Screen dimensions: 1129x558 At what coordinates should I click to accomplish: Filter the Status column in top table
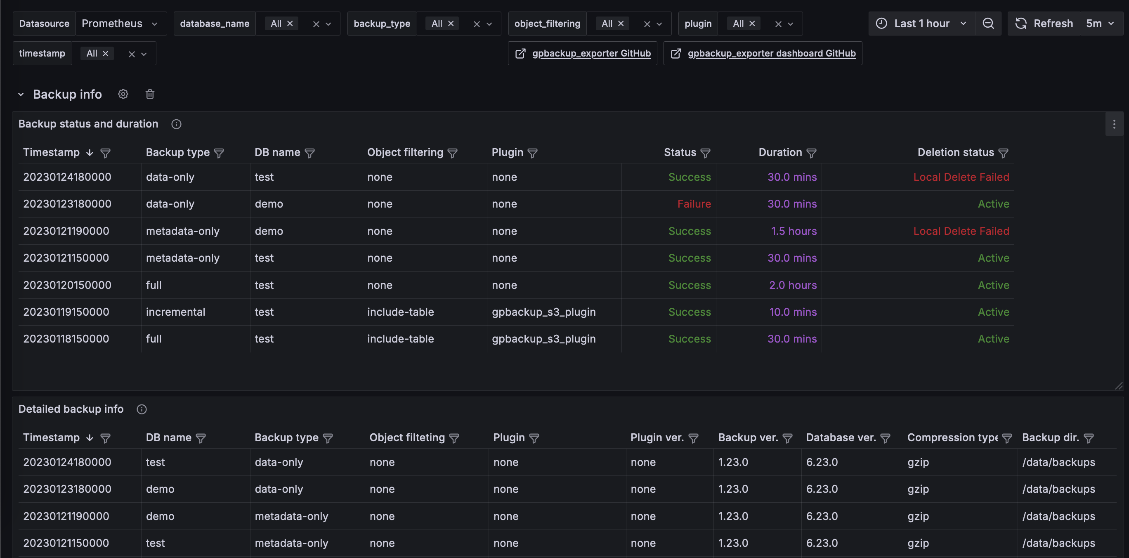[705, 153]
